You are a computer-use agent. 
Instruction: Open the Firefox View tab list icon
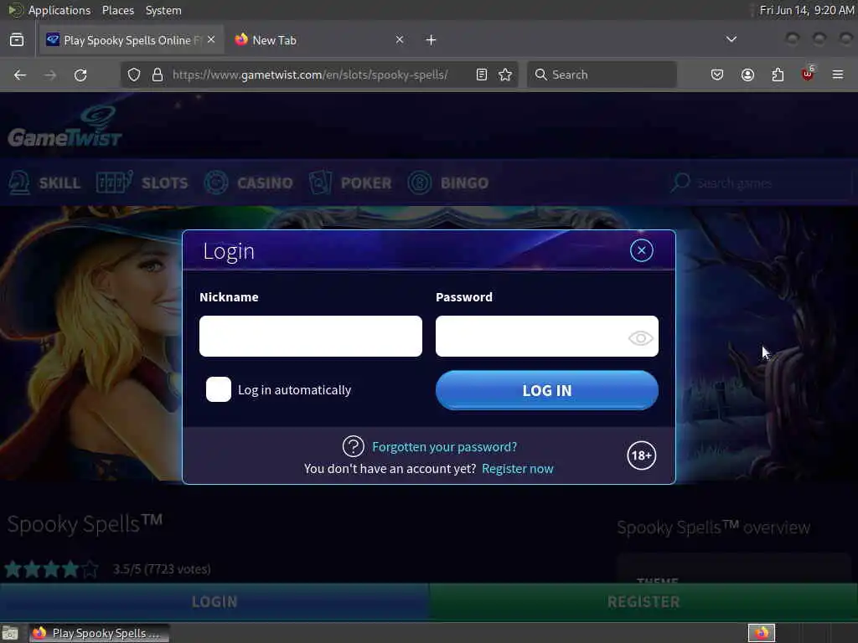pyautogui.click(x=17, y=40)
